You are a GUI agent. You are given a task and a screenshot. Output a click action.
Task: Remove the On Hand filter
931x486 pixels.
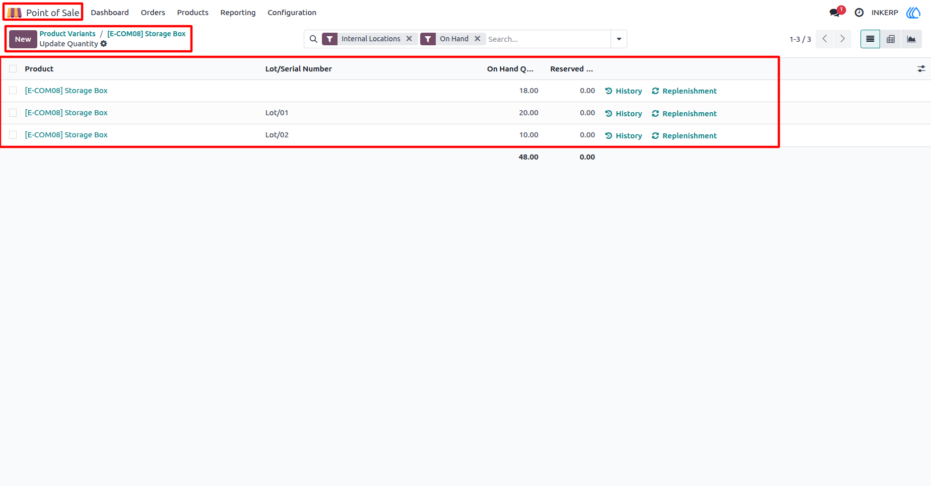(477, 39)
